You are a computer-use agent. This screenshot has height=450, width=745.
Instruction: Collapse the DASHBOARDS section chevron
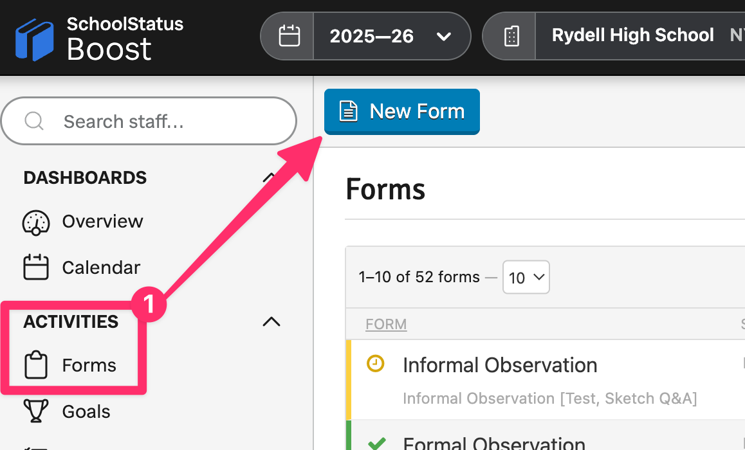coord(270,177)
